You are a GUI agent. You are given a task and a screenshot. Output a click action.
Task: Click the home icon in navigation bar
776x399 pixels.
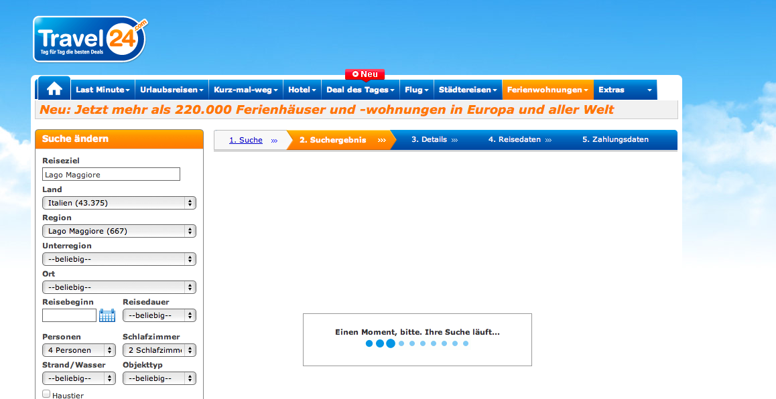[x=54, y=89]
